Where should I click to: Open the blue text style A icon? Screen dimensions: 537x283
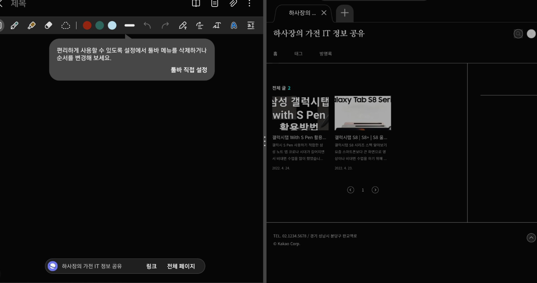click(234, 26)
